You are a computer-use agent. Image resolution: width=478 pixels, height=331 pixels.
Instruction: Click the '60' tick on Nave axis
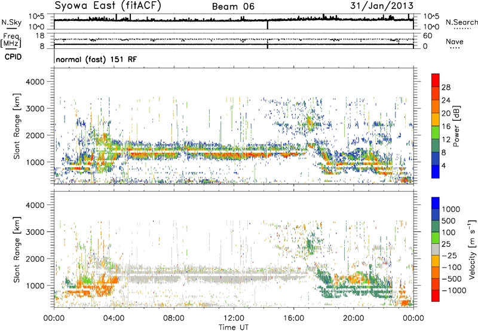(427, 36)
